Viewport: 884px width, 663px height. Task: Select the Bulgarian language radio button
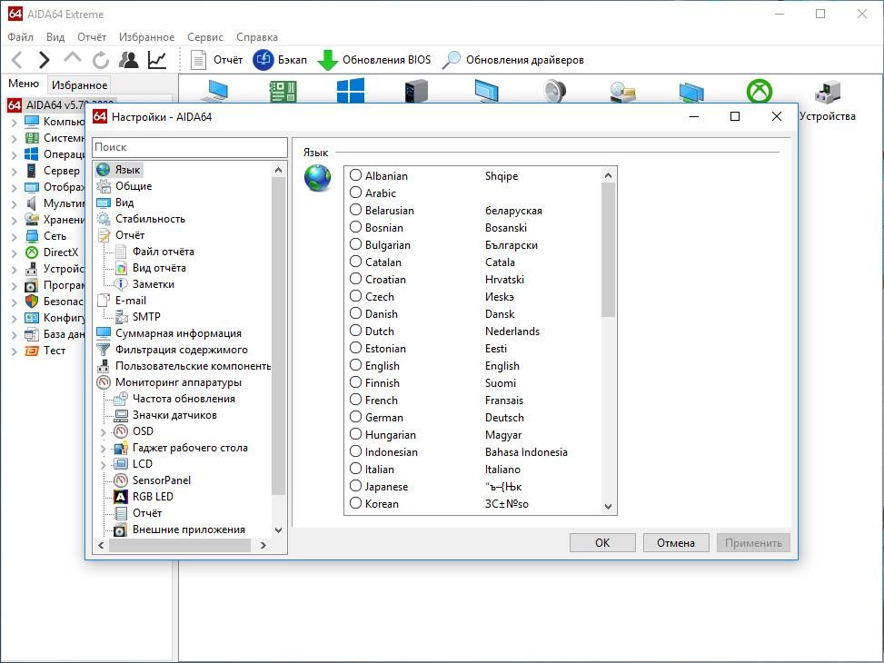click(x=355, y=244)
